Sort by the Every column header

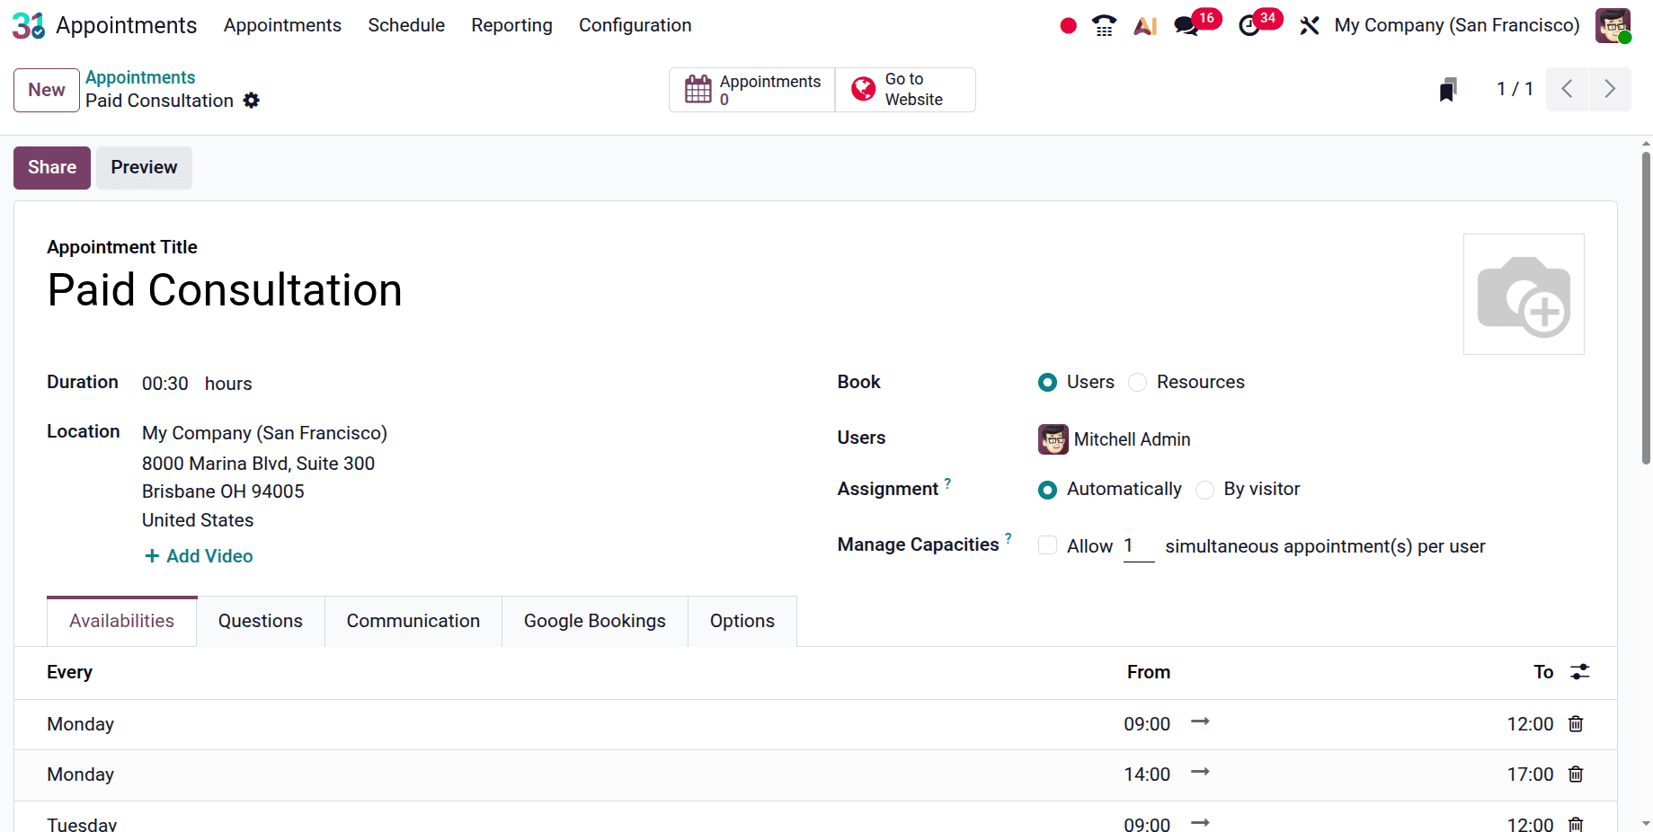[x=69, y=672]
